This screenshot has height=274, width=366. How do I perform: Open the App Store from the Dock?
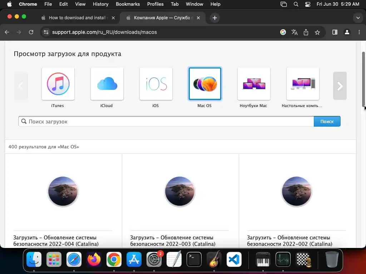pos(134,259)
